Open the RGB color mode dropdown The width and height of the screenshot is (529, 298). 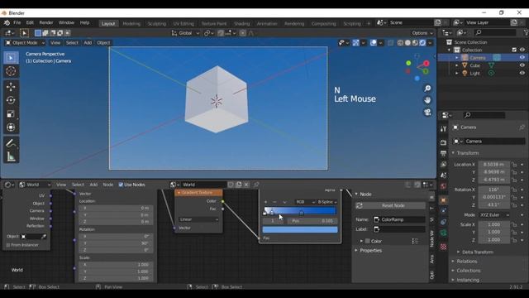pos(305,202)
